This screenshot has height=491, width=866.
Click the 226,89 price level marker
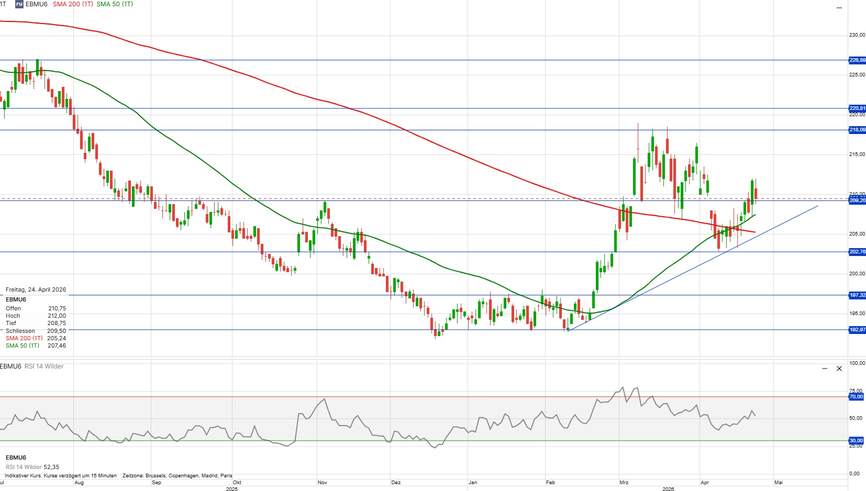857,60
